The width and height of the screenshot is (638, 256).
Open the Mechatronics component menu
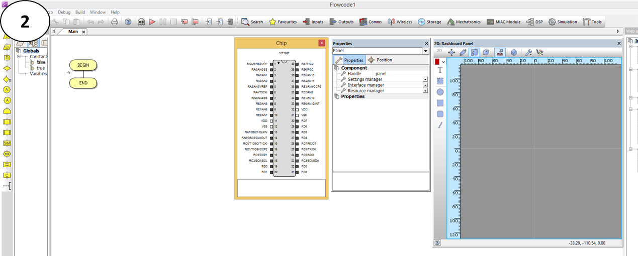pyautogui.click(x=464, y=22)
